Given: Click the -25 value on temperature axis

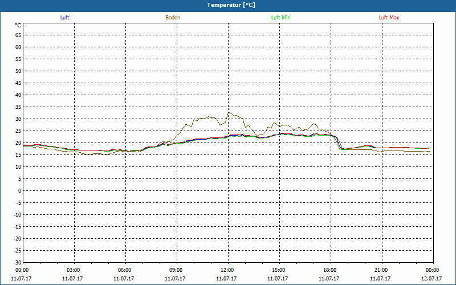Looking at the screenshot, I should pos(18,251).
